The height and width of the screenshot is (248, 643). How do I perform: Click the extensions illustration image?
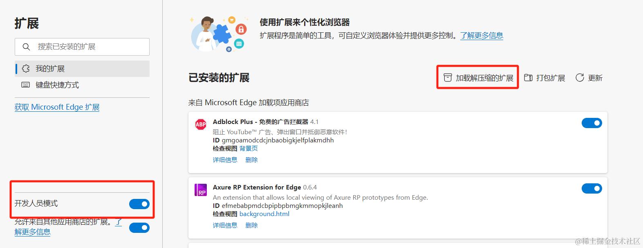pos(219,34)
